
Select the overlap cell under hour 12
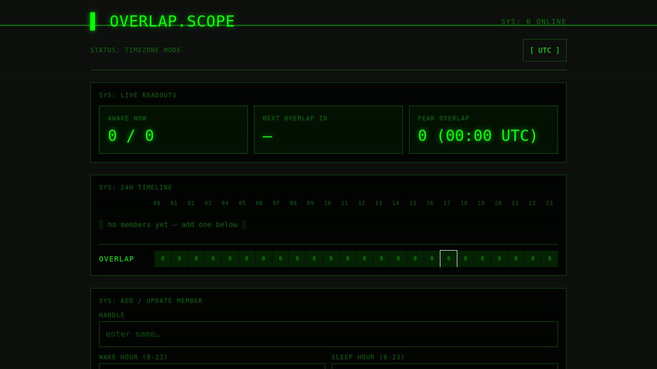point(364,259)
